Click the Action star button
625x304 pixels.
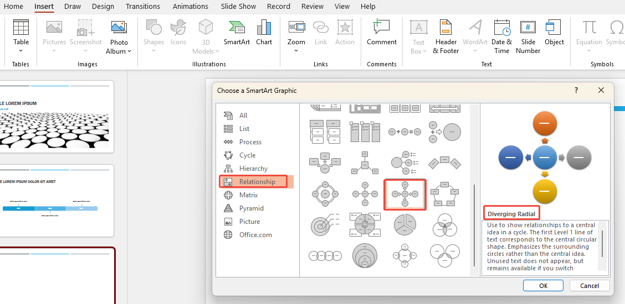click(345, 33)
